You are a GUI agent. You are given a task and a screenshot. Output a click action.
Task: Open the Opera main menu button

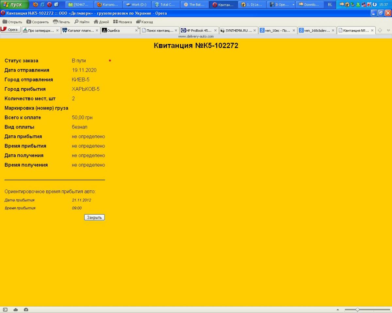(x=10, y=30)
